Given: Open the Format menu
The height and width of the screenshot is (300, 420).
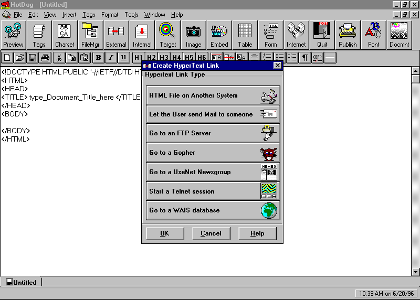Looking at the screenshot, I should [x=110, y=15].
